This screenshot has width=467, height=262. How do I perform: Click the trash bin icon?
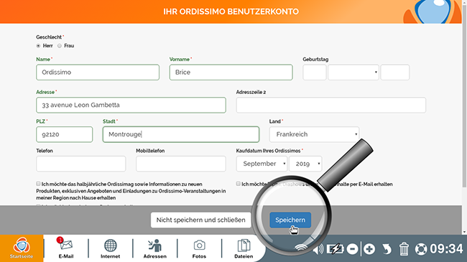pyautogui.click(x=404, y=249)
